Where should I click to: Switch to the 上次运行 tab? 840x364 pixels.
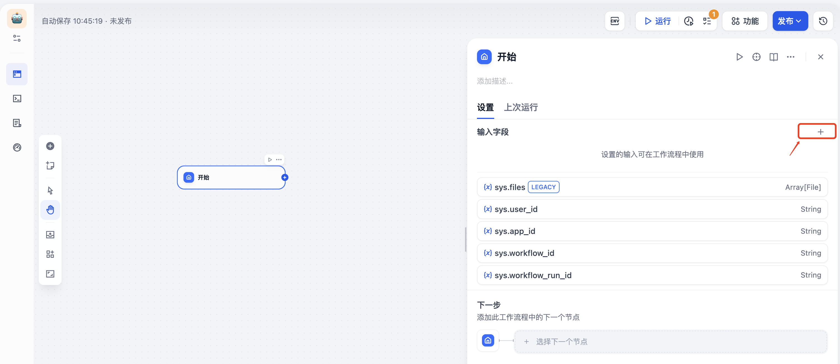[521, 108]
